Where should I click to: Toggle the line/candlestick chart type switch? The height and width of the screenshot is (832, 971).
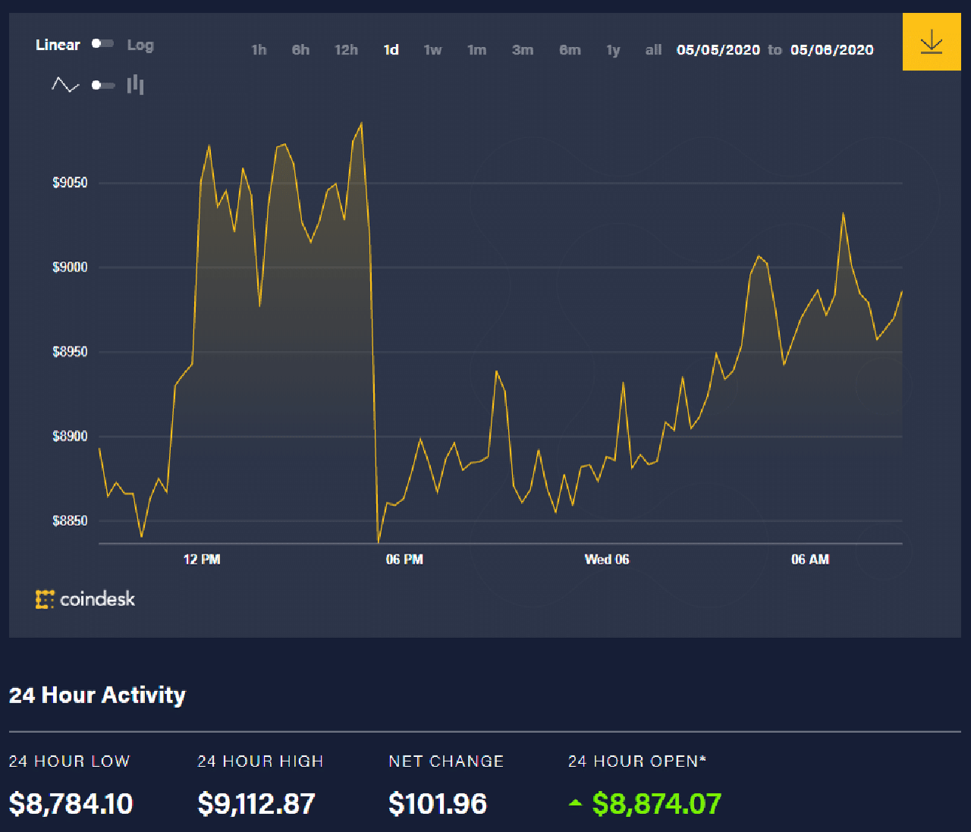coord(102,85)
